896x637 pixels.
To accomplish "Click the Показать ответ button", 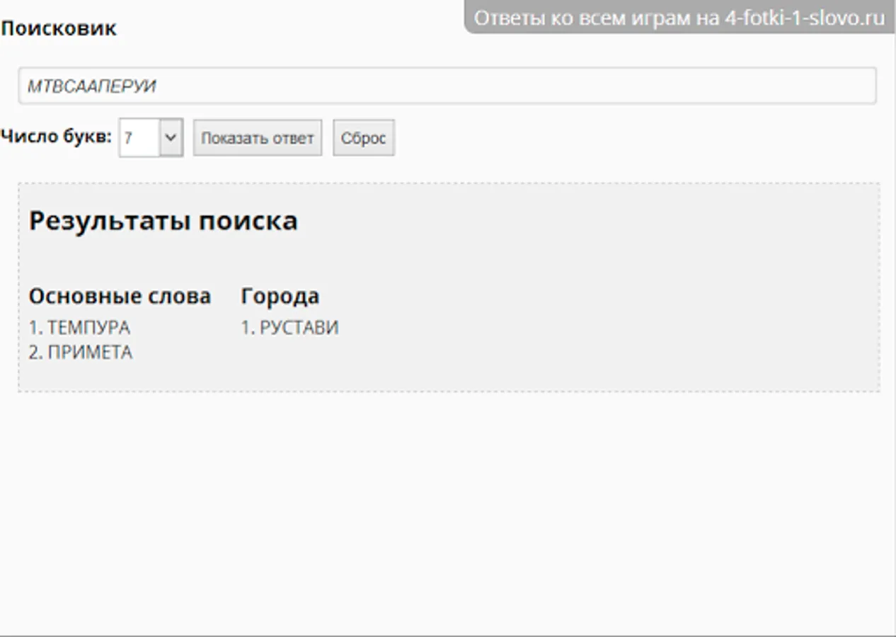I will point(258,138).
